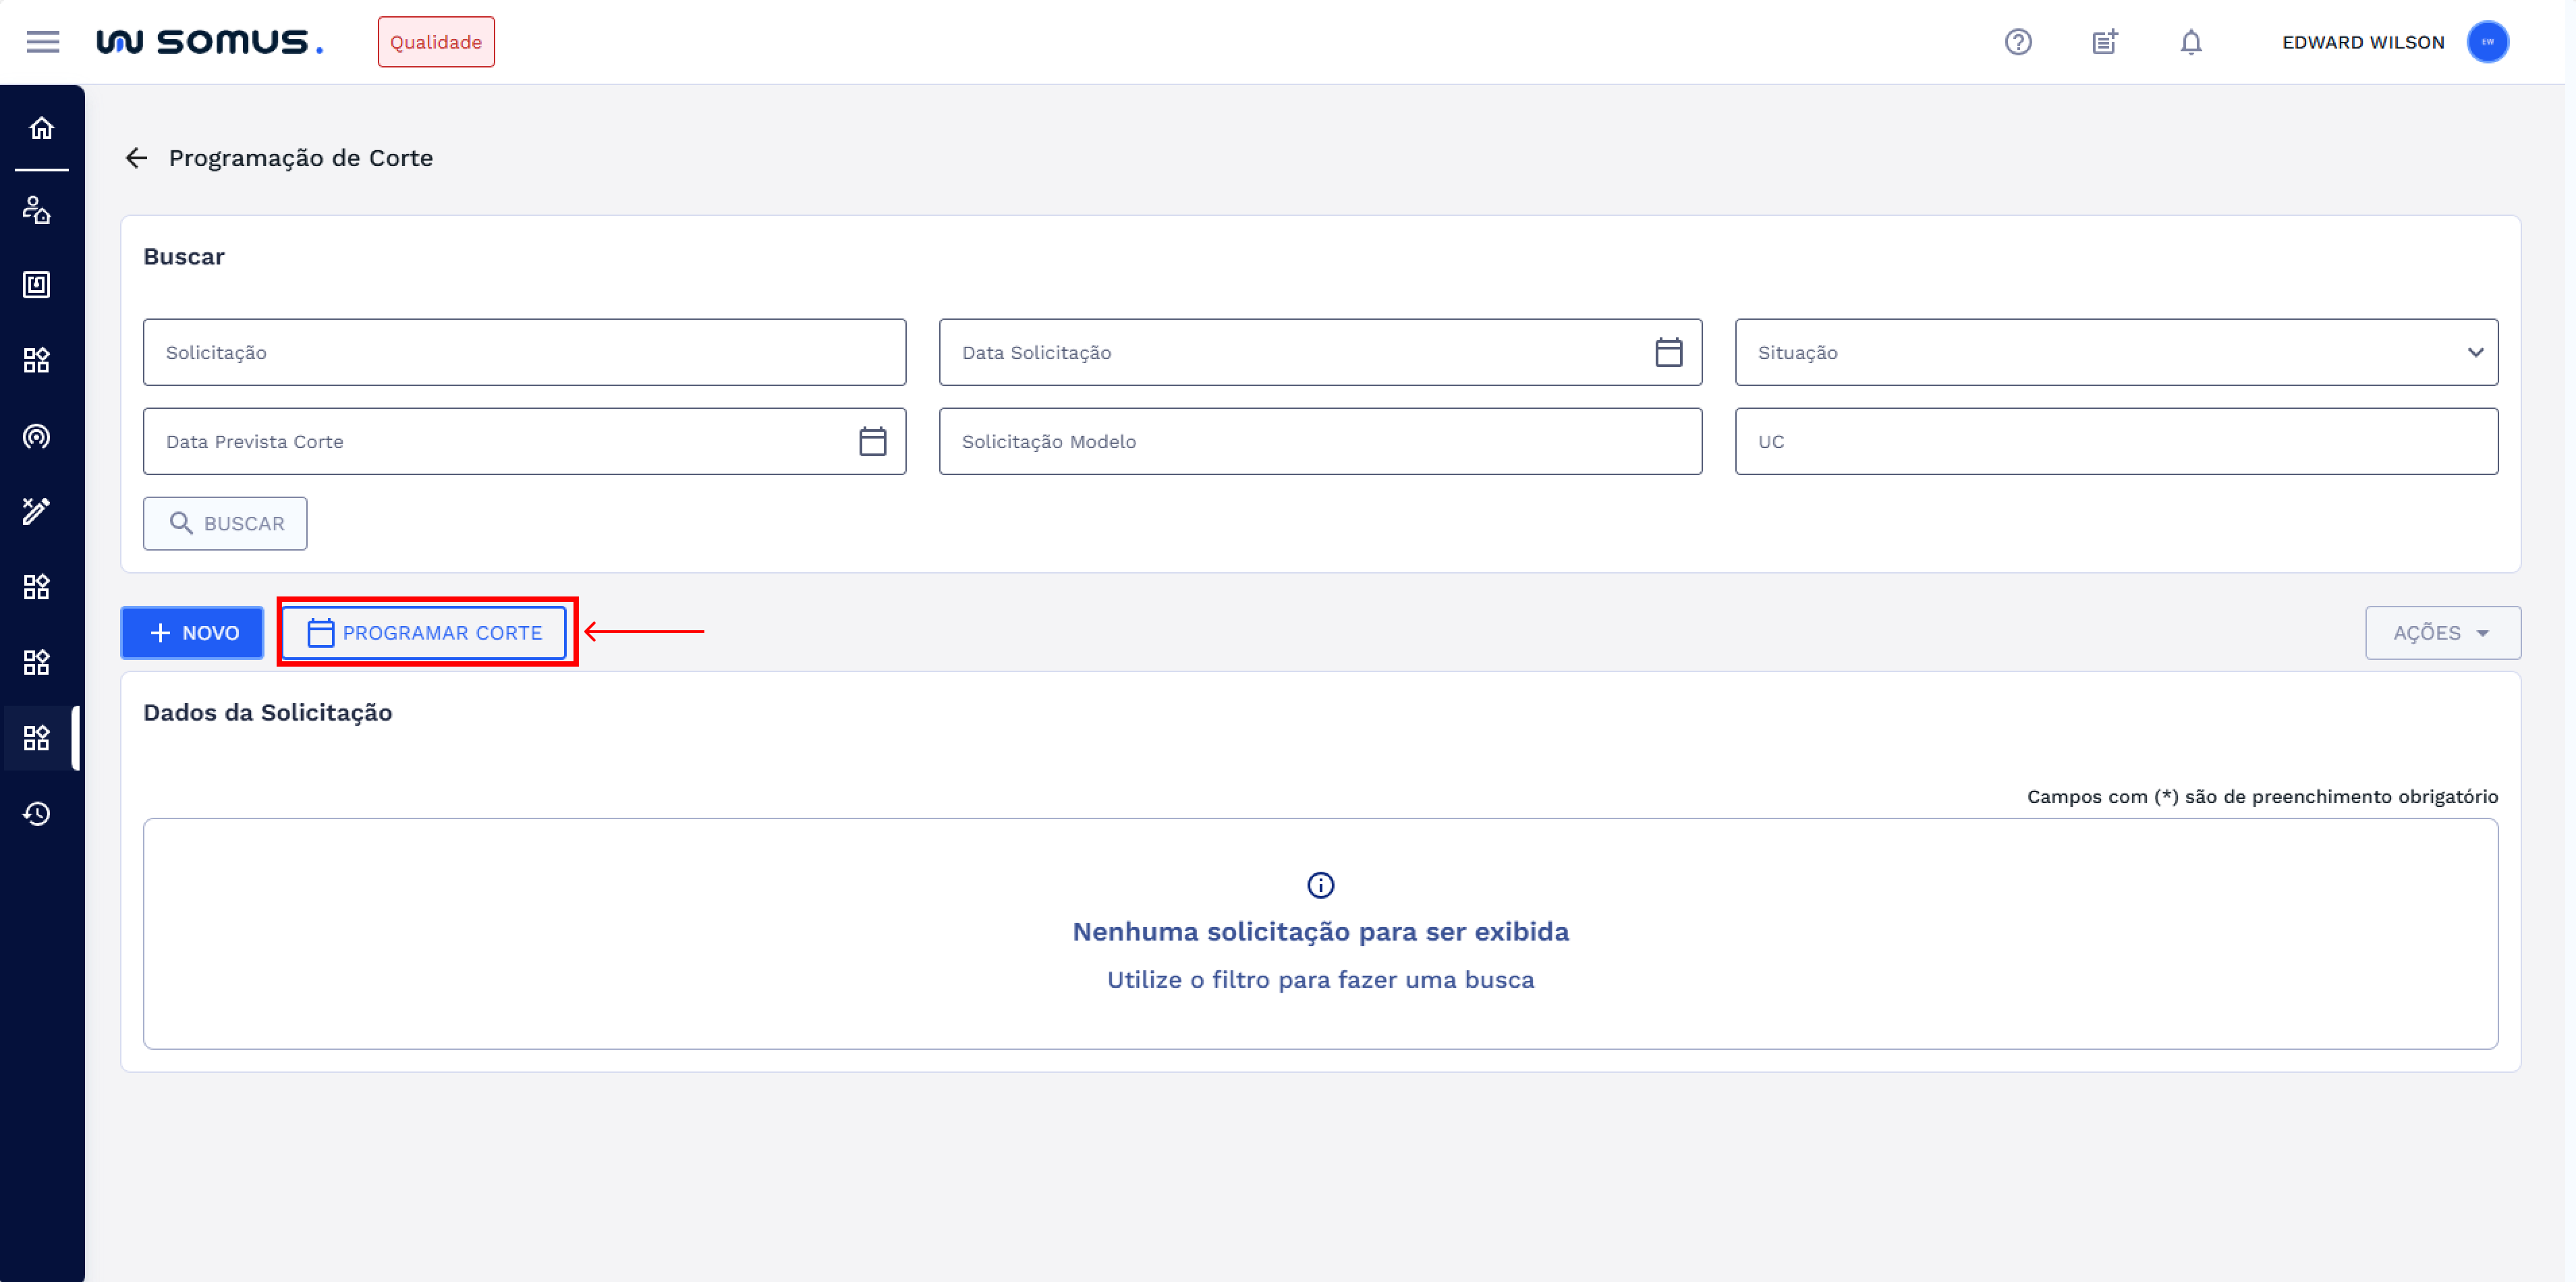Click the notifications bell icon
Screen dimensions: 2576x1282
tap(2190, 42)
